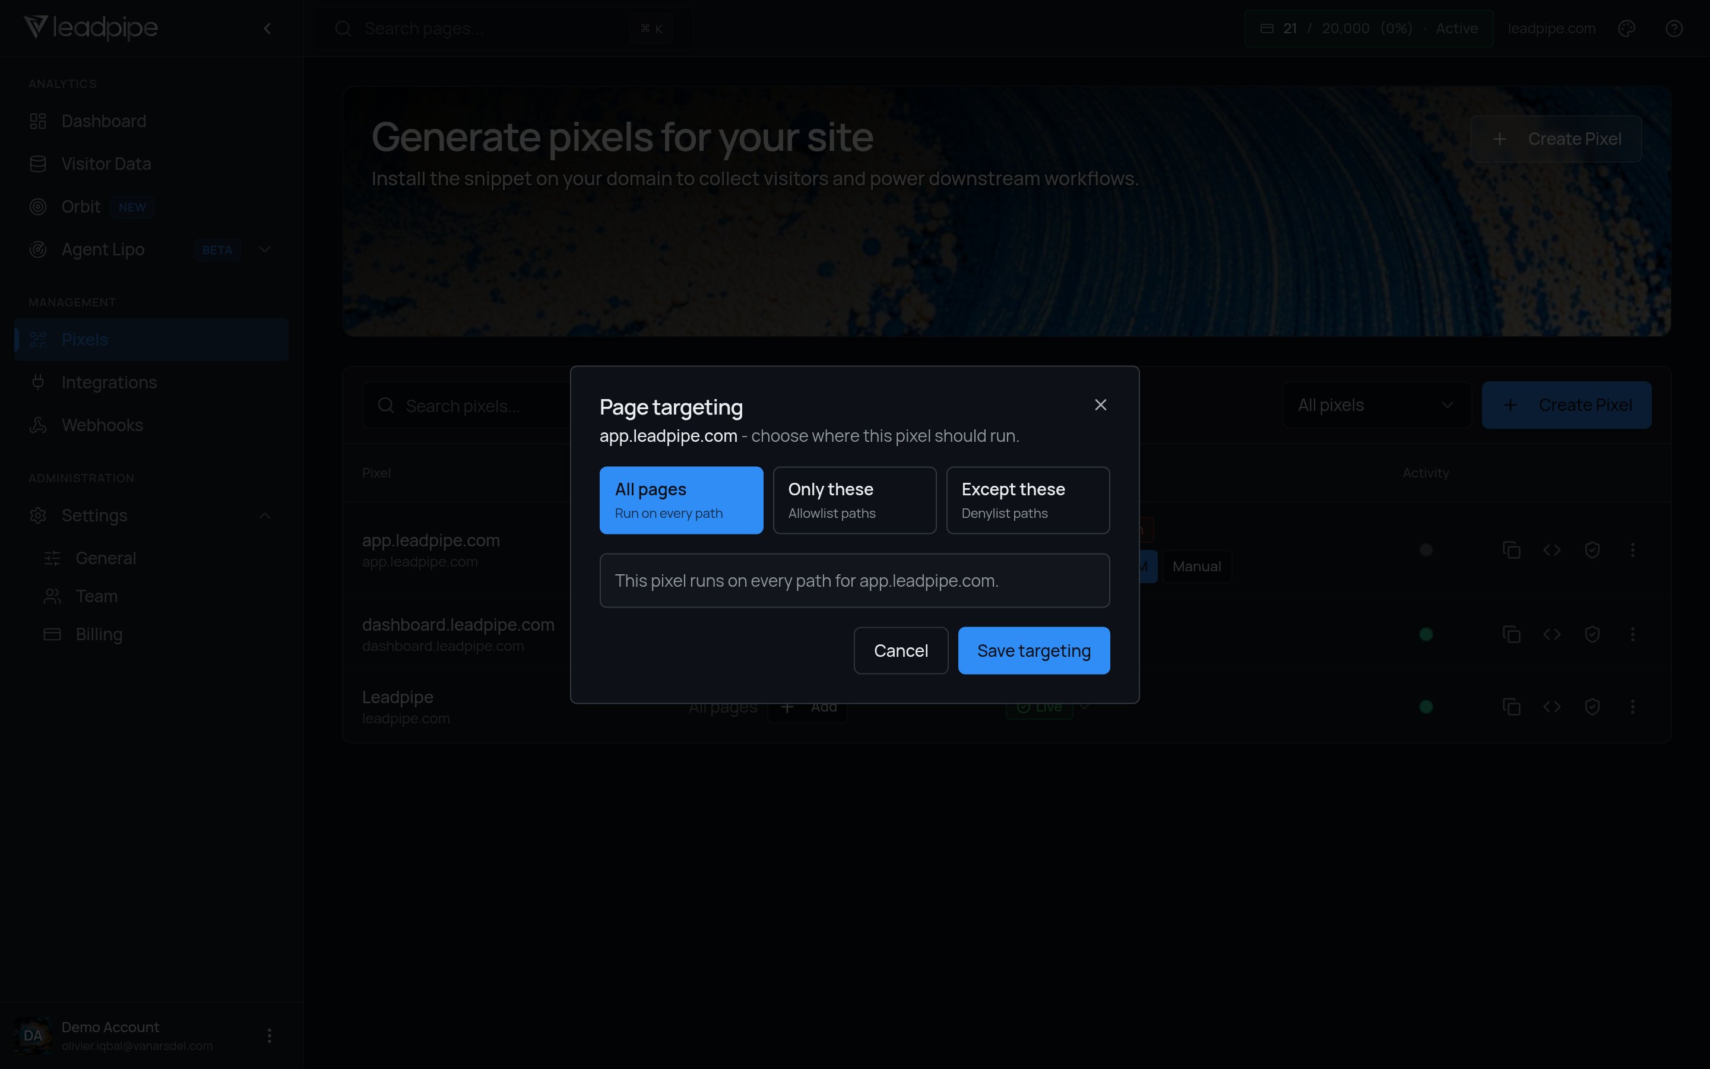The width and height of the screenshot is (1710, 1069).
Task: Click the blue Create Pixel button
Action: click(1566, 405)
